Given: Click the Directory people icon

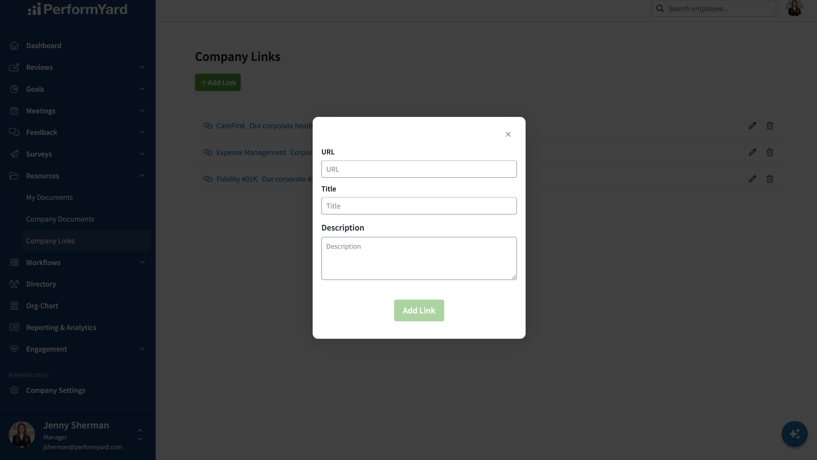Looking at the screenshot, I should pos(14,284).
